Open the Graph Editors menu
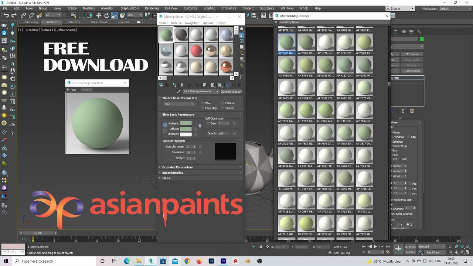Image resolution: width=473 pixels, height=266 pixels. (x=130, y=8)
